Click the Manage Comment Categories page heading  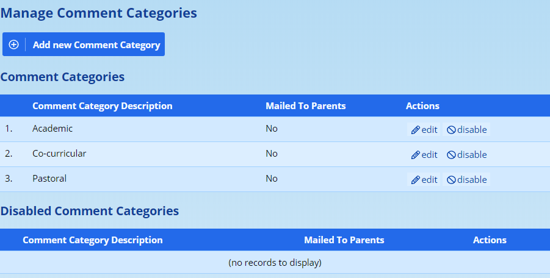(99, 13)
